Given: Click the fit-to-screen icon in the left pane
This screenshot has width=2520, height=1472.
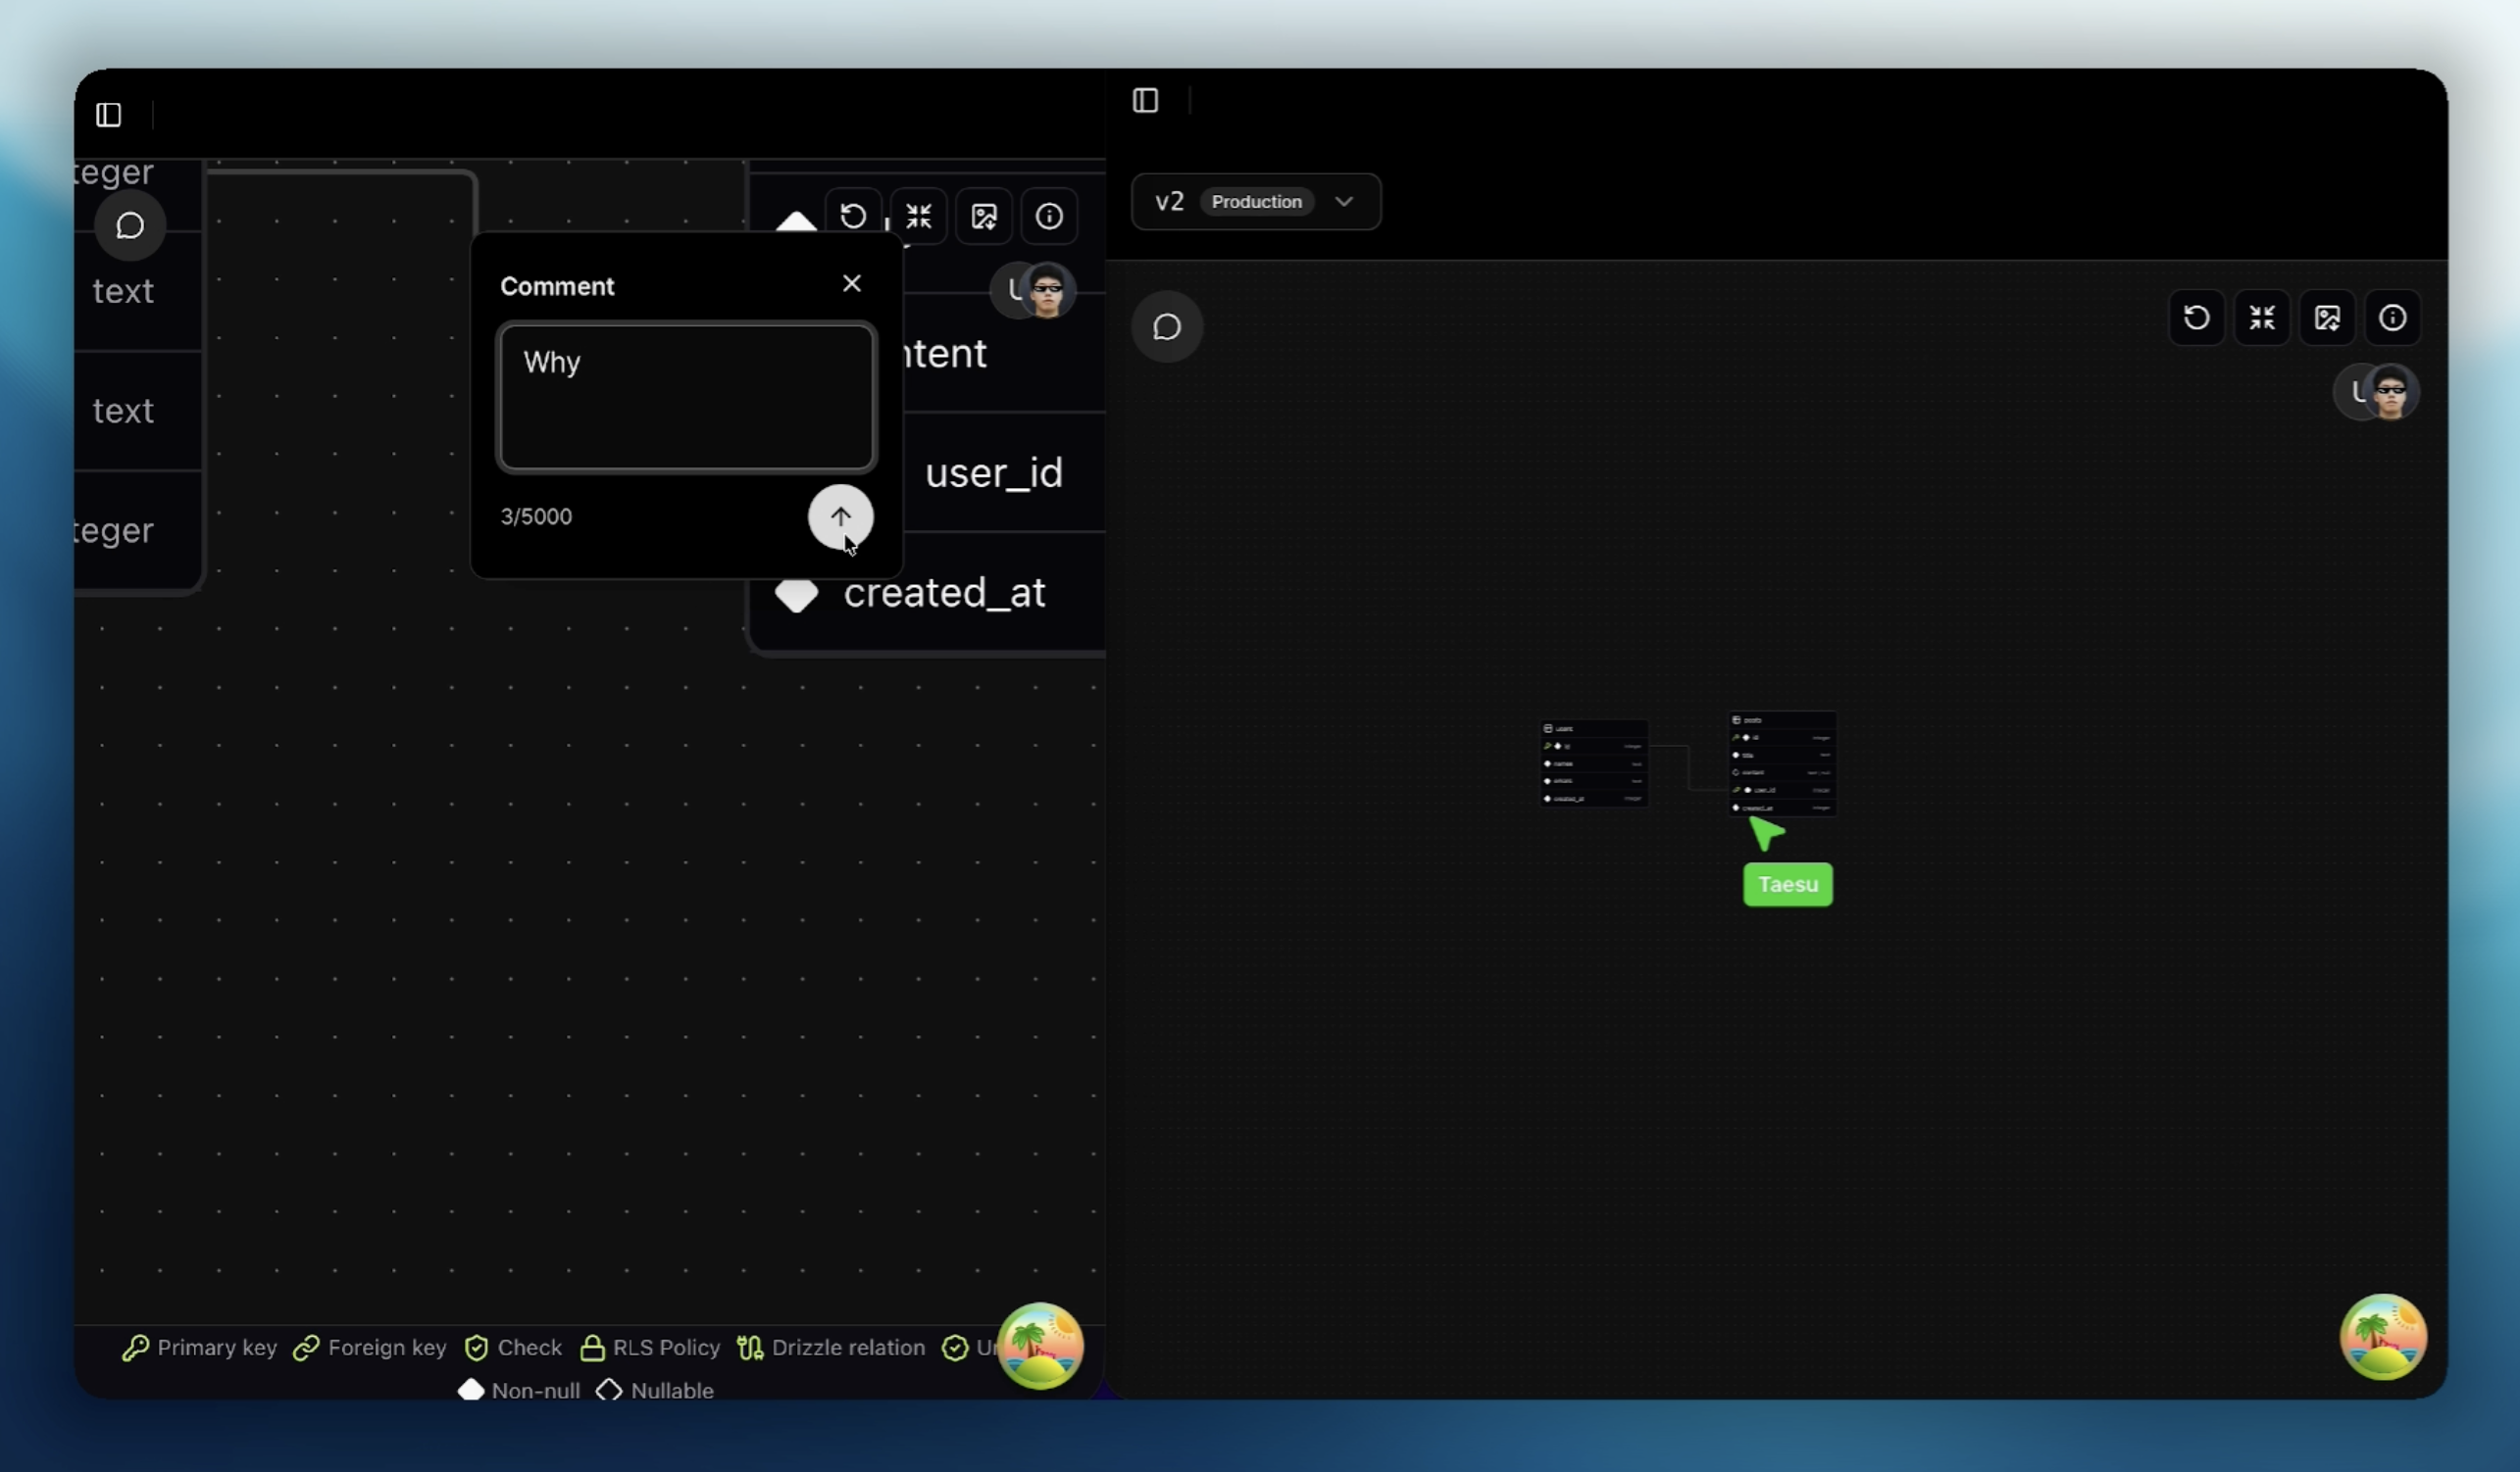Looking at the screenshot, I should (x=918, y=216).
